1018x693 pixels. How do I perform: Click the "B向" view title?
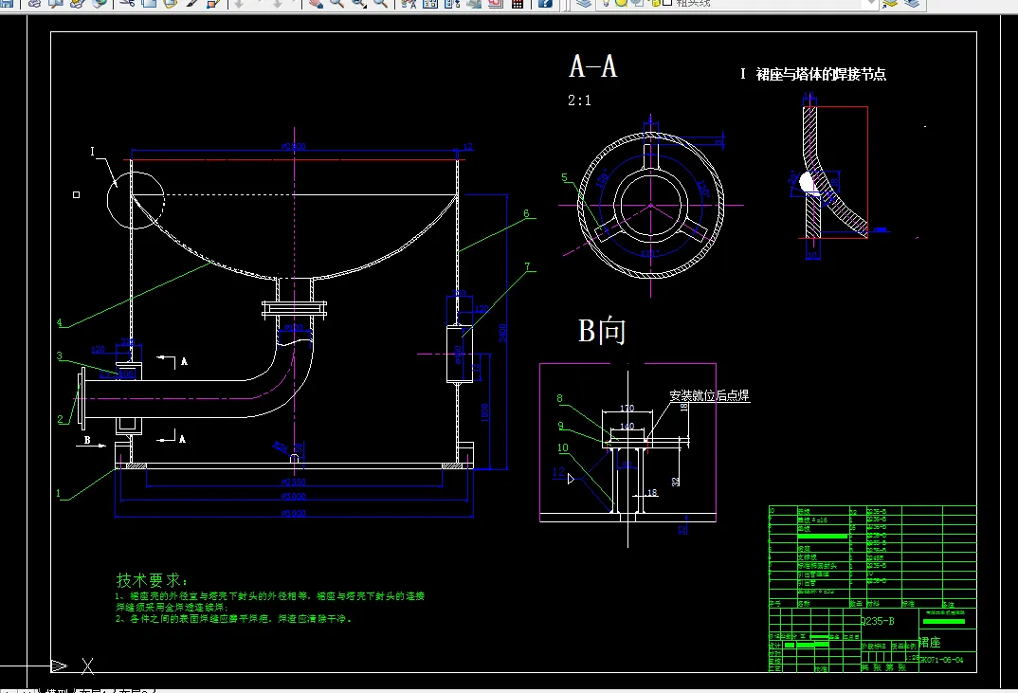click(x=602, y=331)
